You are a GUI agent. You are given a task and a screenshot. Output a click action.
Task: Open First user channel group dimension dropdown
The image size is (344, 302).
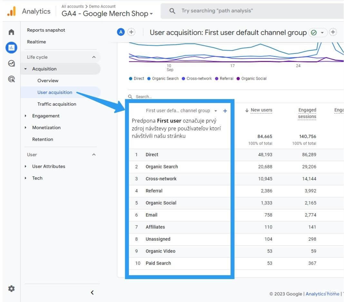tap(216, 111)
